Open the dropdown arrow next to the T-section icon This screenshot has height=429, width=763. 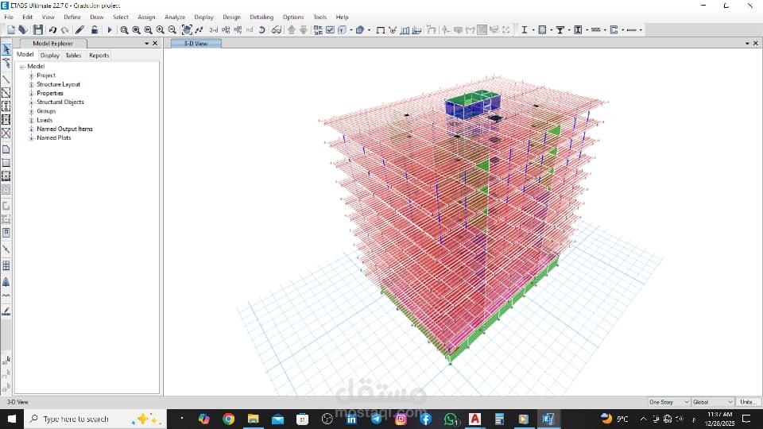coord(569,30)
